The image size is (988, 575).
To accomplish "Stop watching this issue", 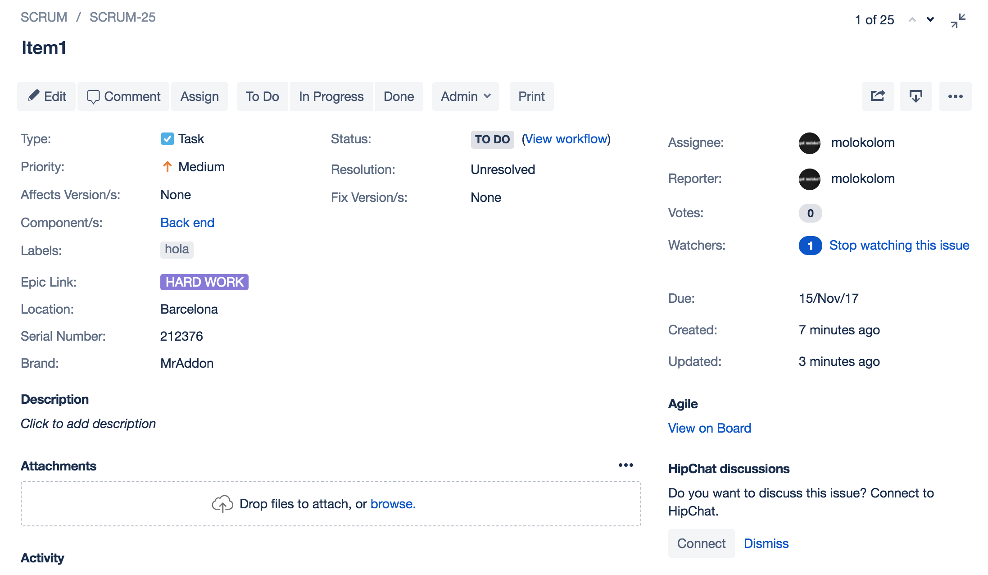I will click(899, 245).
